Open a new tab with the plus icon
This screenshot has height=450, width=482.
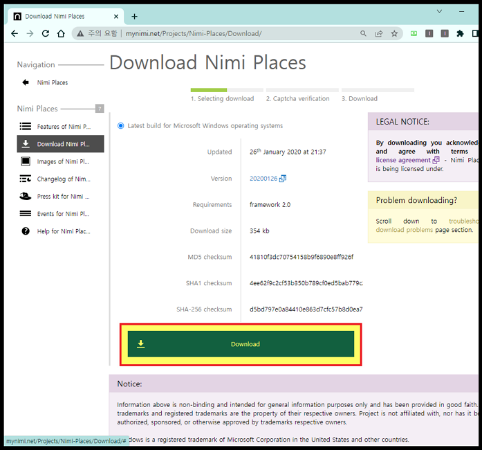tap(134, 17)
